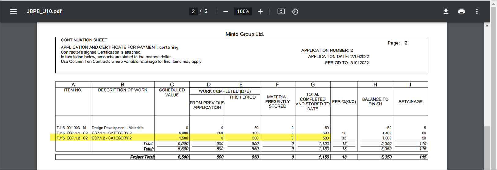Click the RETAINAGE column header

pos(410,101)
